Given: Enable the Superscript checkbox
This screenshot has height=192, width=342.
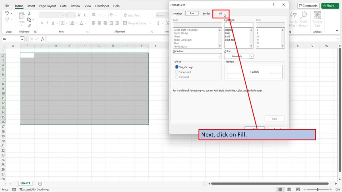Looking at the screenshot, I should (x=177, y=72).
